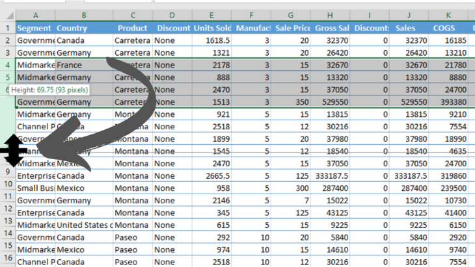The height and width of the screenshot is (267, 475).
Task: Select column C header
Action: 133,15
